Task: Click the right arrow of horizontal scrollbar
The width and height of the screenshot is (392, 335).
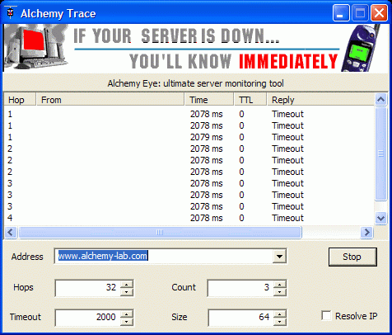Action: point(366,233)
